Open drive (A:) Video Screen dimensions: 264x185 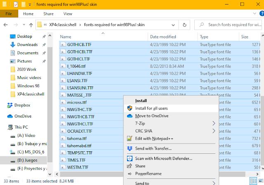point(26,135)
